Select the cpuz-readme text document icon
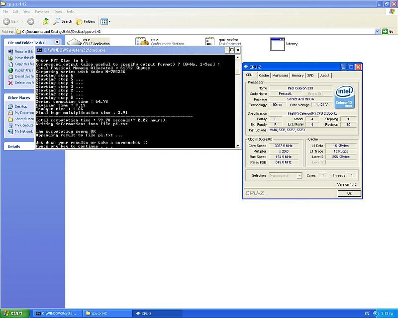The width and height of the screenshot is (398, 318). point(209,41)
